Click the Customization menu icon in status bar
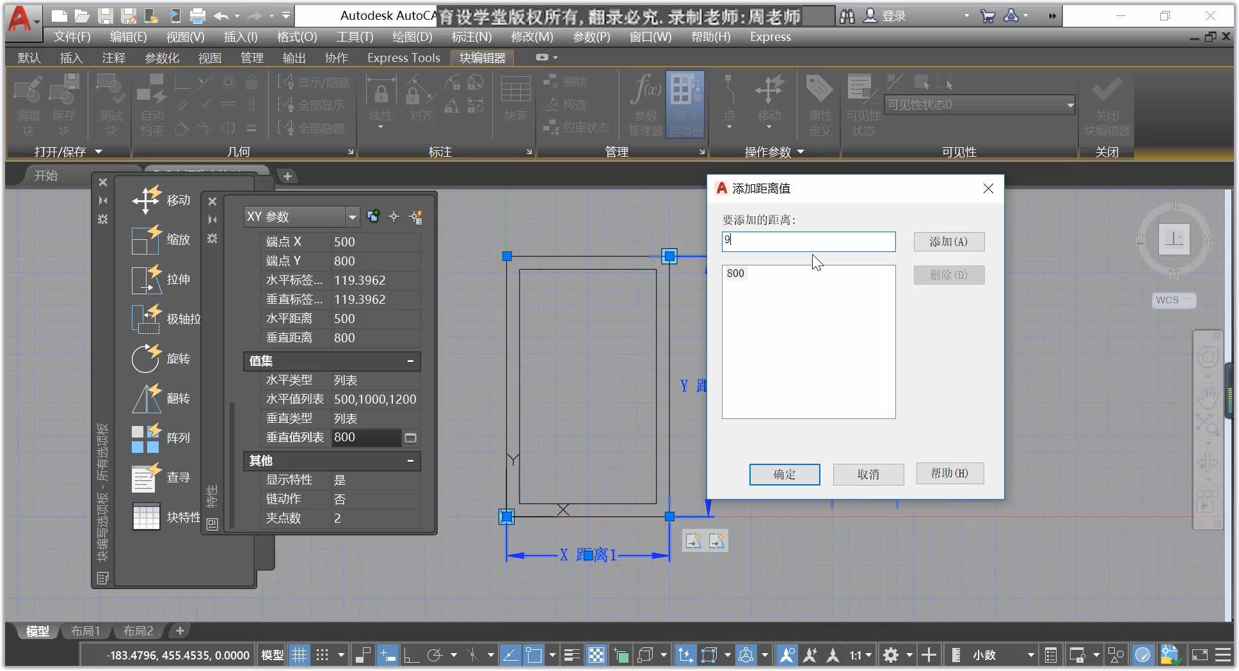Screen dimensions: 1239x671 click(1223, 655)
